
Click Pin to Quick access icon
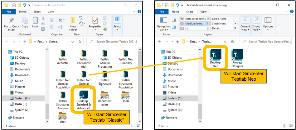[12, 24]
